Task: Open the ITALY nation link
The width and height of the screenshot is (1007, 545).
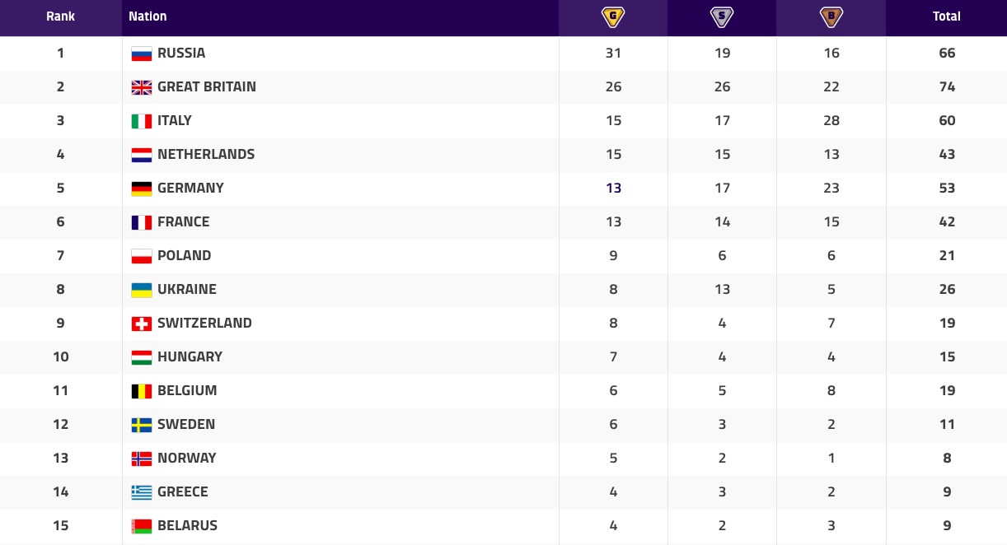Action: click(x=175, y=120)
